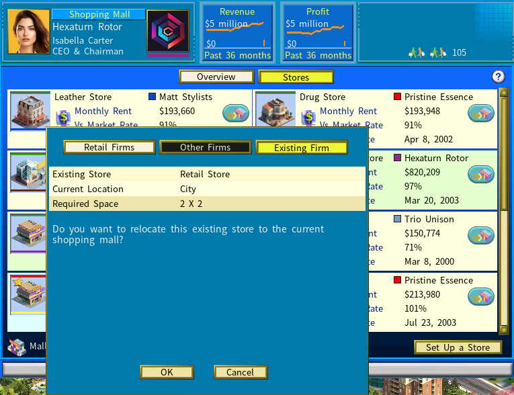
Task: Click the blue color swatch beside Matt Stylists
Action: pos(152,97)
